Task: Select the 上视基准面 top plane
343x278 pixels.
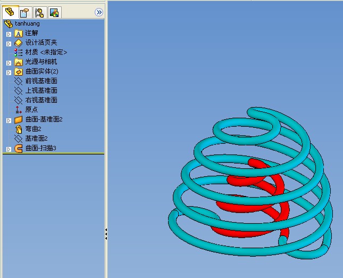Action: point(41,91)
